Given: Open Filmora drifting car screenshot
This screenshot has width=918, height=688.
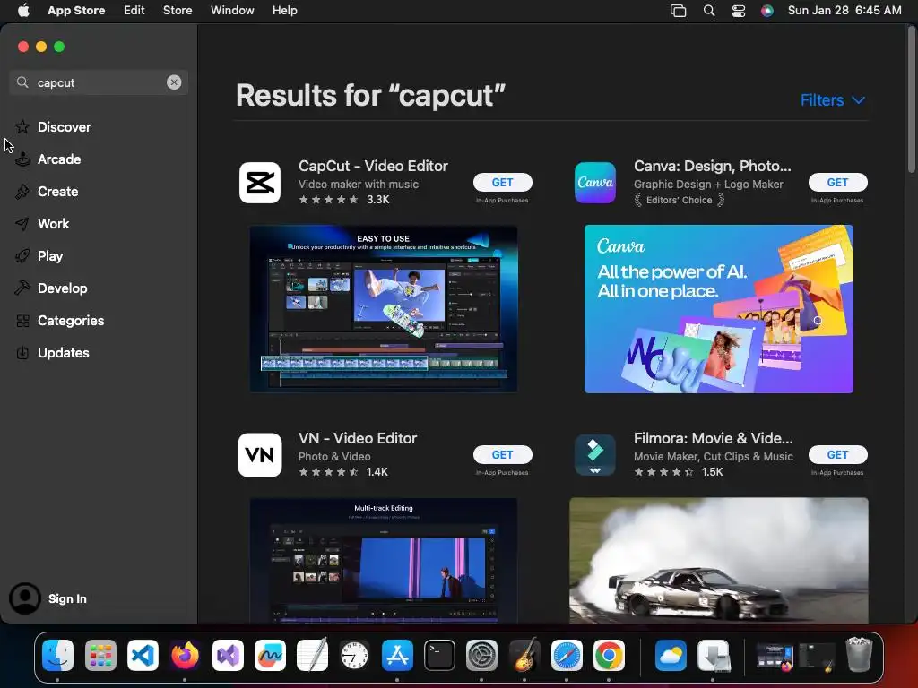Looking at the screenshot, I should coord(718,561).
